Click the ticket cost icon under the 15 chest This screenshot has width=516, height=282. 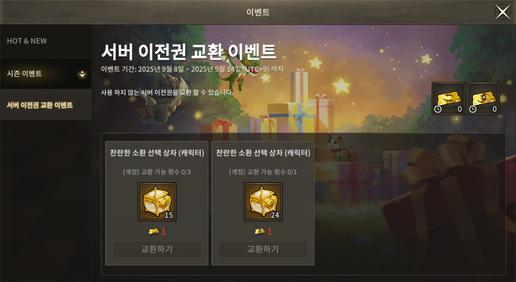point(153,231)
